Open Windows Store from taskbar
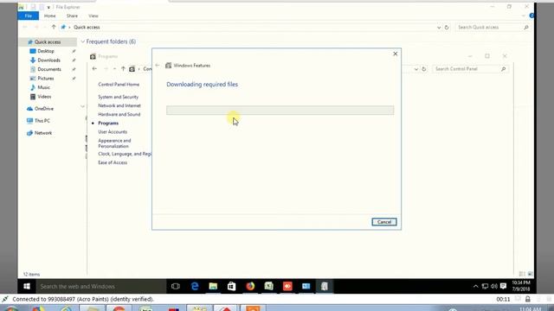The image size is (554, 311). point(231,286)
